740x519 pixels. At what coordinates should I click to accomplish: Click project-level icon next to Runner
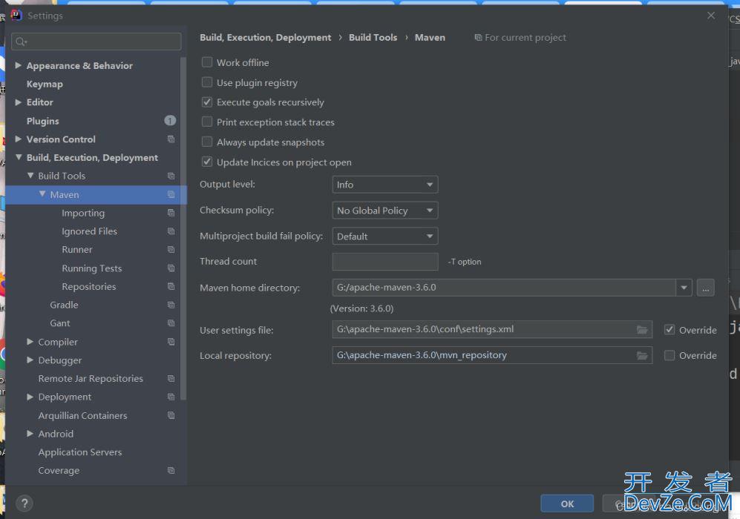(x=171, y=249)
